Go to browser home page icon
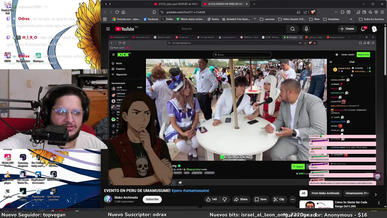The width and height of the screenshot is (387, 218). [x=123, y=12]
